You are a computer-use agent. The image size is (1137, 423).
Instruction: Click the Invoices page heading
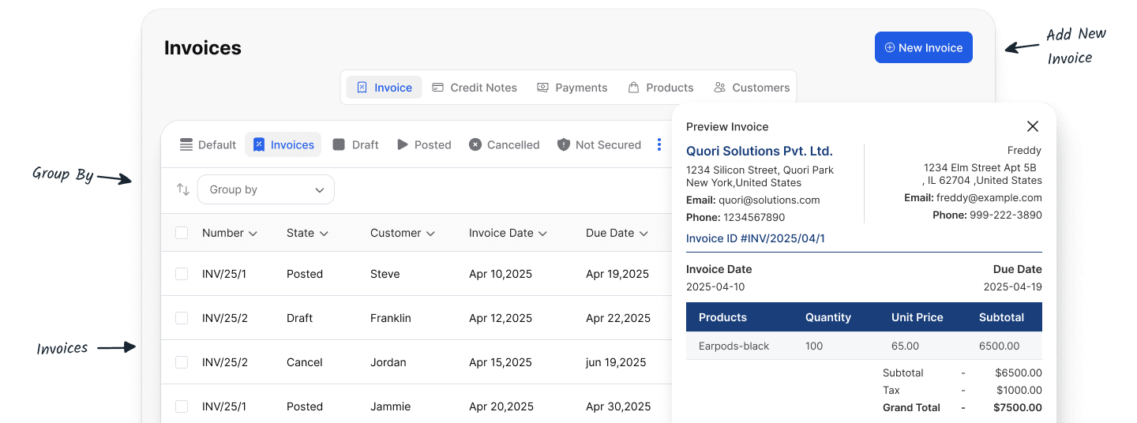coord(203,48)
